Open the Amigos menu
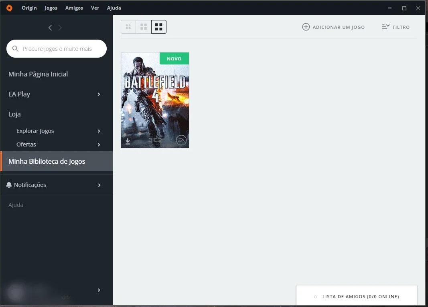 tap(74, 8)
